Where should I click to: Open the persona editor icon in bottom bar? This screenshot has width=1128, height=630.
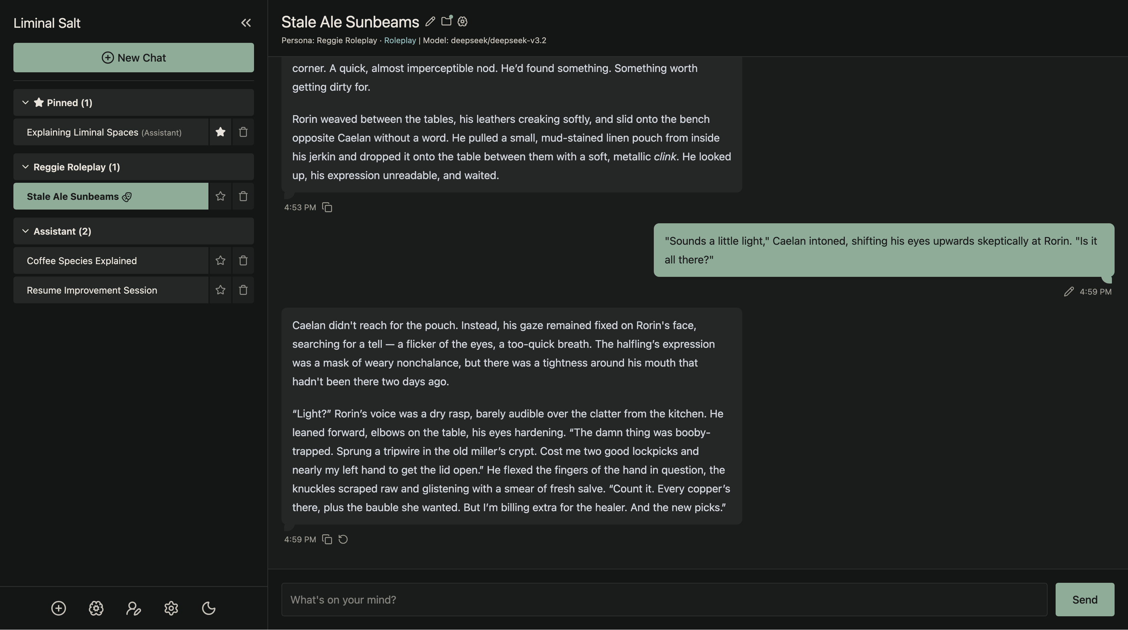[x=134, y=608]
